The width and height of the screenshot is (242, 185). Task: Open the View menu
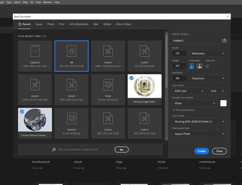[x=38, y=2]
